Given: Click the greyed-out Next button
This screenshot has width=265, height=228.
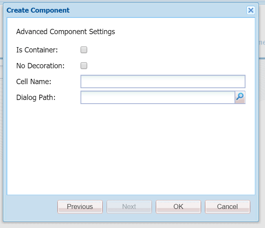Looking at the screenshot, I should click(129, 206).
